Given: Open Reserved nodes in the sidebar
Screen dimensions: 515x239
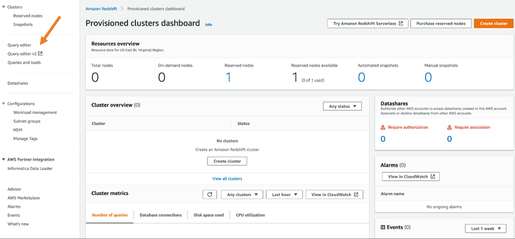Looking at the screenshot, I should 28,16.
